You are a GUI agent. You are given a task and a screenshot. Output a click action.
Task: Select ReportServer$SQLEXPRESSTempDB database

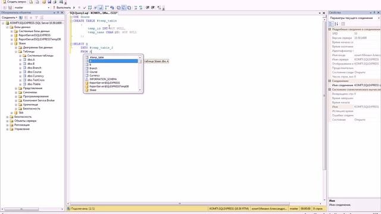[x=40, y=39]
